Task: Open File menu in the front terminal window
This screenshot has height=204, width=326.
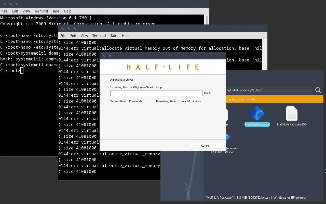Action: [x=63, y=36]
